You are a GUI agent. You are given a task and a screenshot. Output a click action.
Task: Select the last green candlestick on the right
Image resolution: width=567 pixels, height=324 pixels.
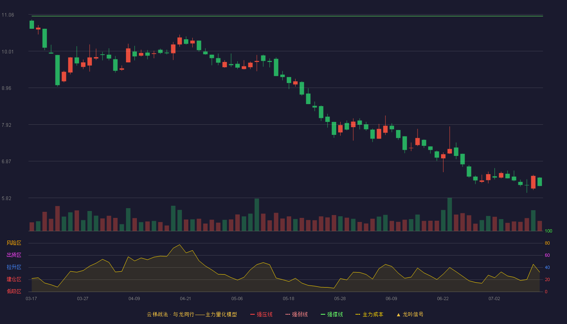(539, 181)
